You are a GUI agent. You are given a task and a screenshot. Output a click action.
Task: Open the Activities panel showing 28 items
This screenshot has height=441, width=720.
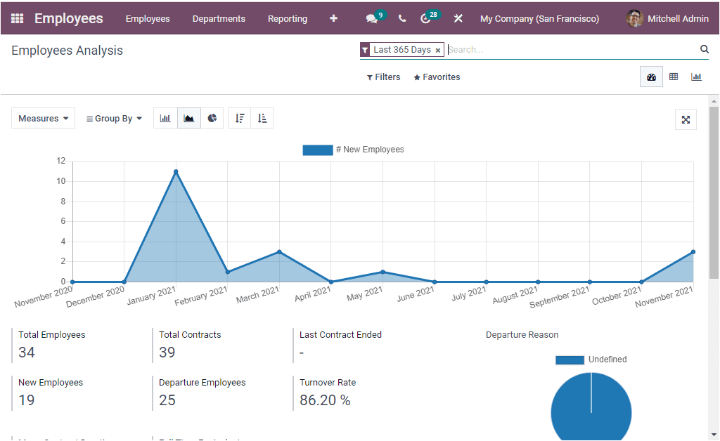(x=427, y=18)
